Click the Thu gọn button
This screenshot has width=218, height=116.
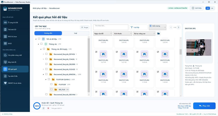85,27
